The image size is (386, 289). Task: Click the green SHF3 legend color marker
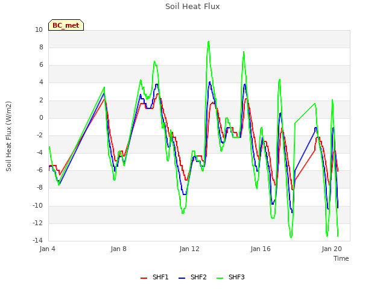pos(220,278)
